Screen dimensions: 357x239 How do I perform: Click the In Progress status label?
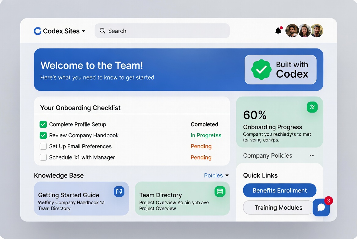pos(206,135)
